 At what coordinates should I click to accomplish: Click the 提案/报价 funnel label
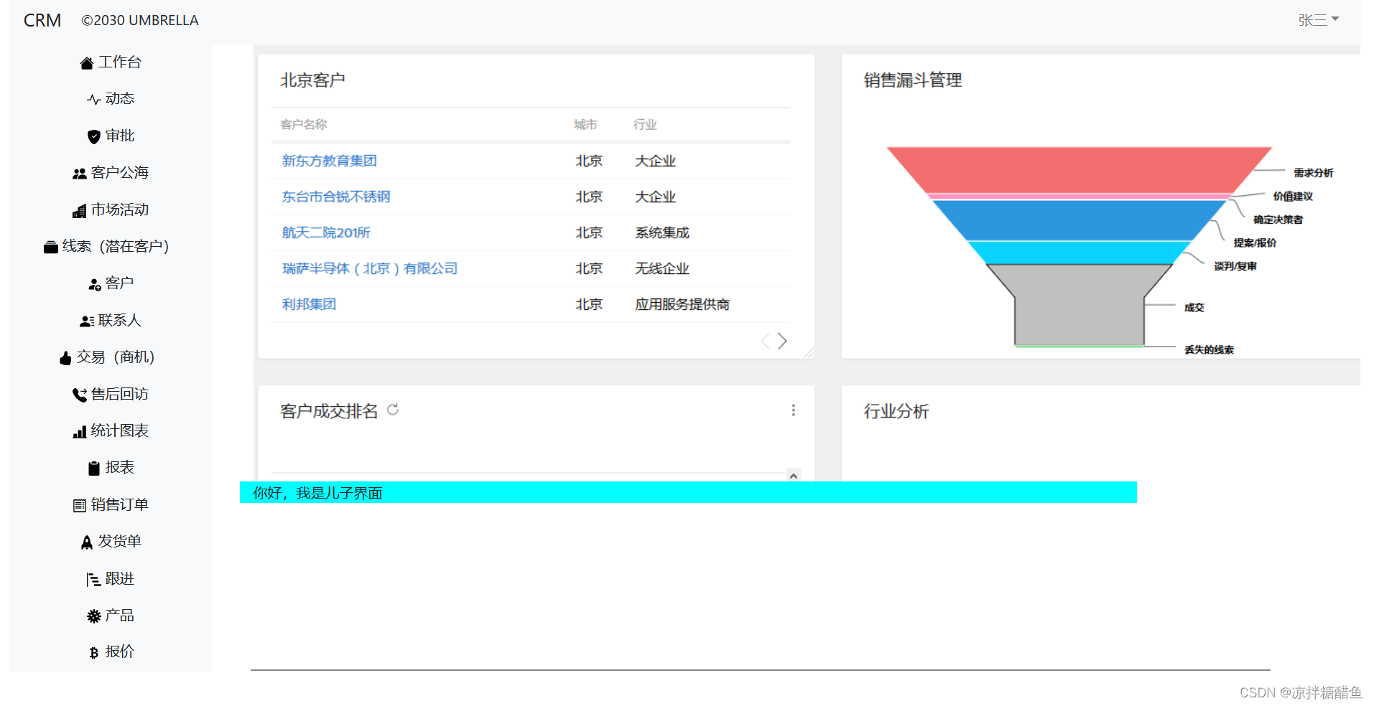1255,243
